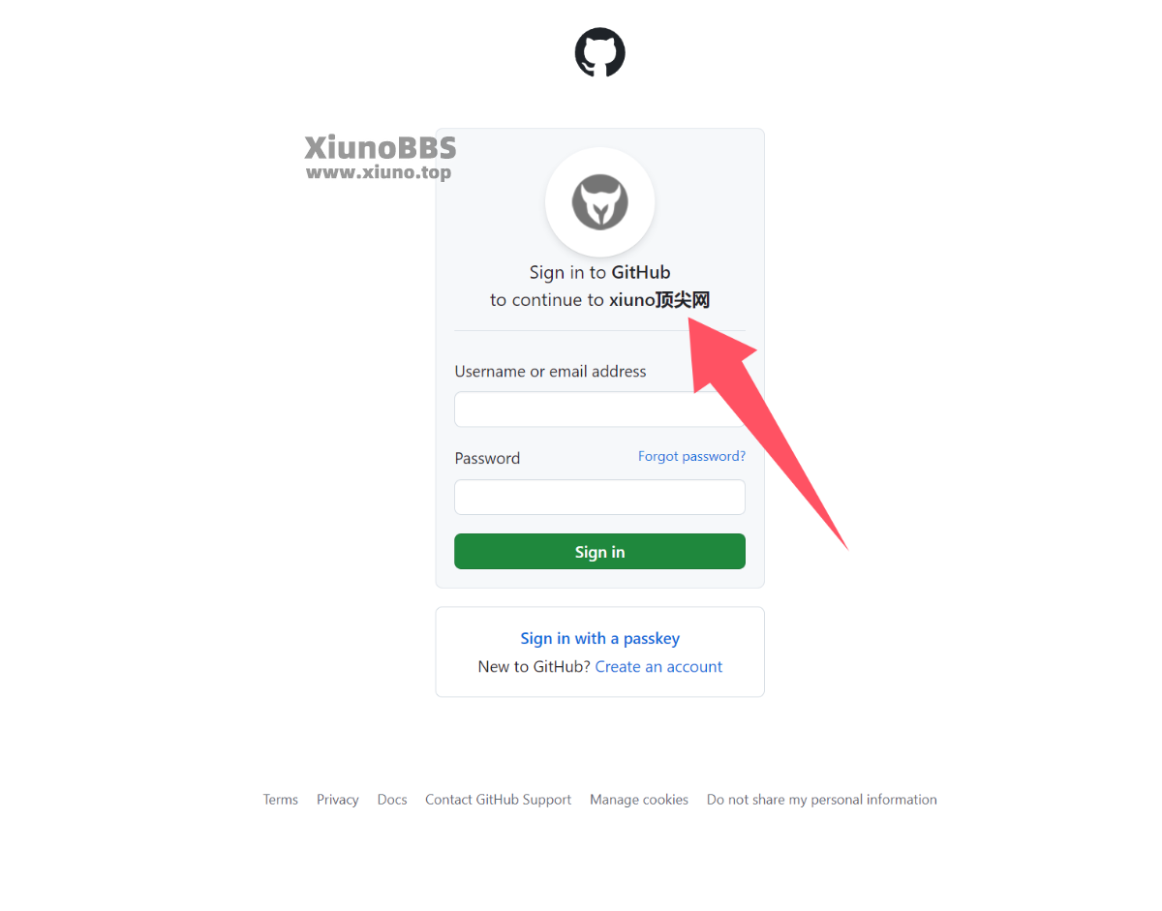This screenshot has height=911, width=1162.
Task: Open the Privacy footer link
Action: [x=338, y=800]
